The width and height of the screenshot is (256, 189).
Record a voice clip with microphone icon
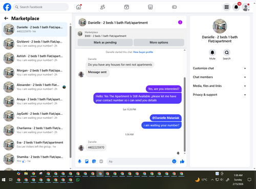coord(79,161)
